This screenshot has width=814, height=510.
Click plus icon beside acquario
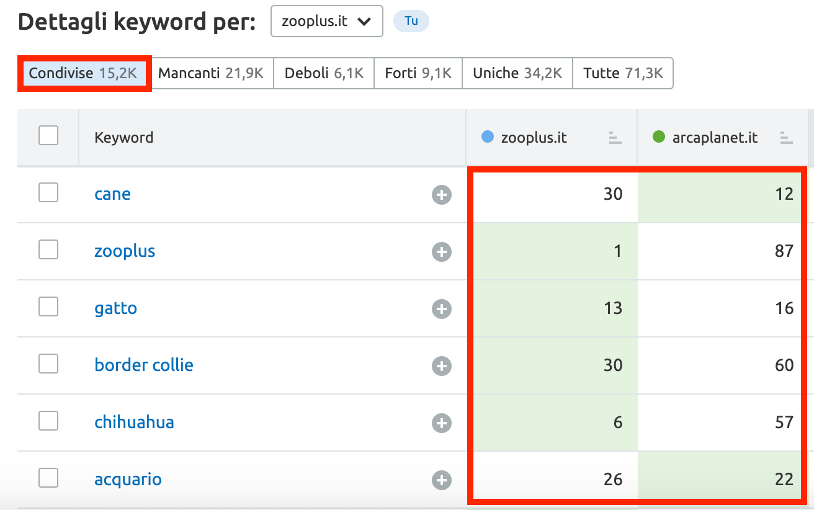(442, 480)
